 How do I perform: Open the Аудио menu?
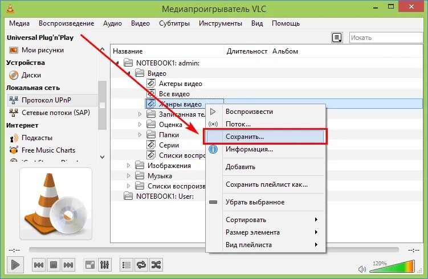[x=112, y=23]
